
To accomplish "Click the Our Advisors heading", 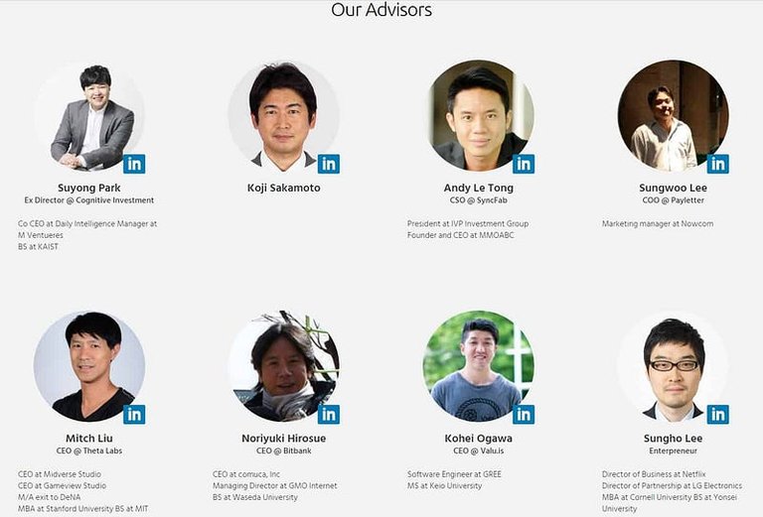I will [381, 11].
